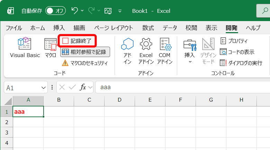This screenshot has height=150, width=270.
Task: Select column E header
Action: tap(150, 101)
